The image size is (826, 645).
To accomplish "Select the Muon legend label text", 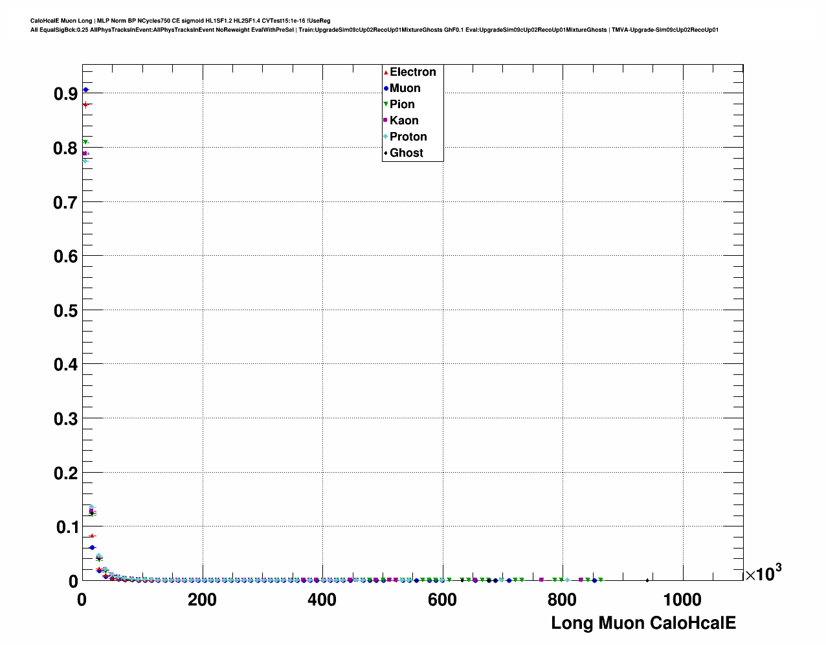I will (x=405, y=89).
